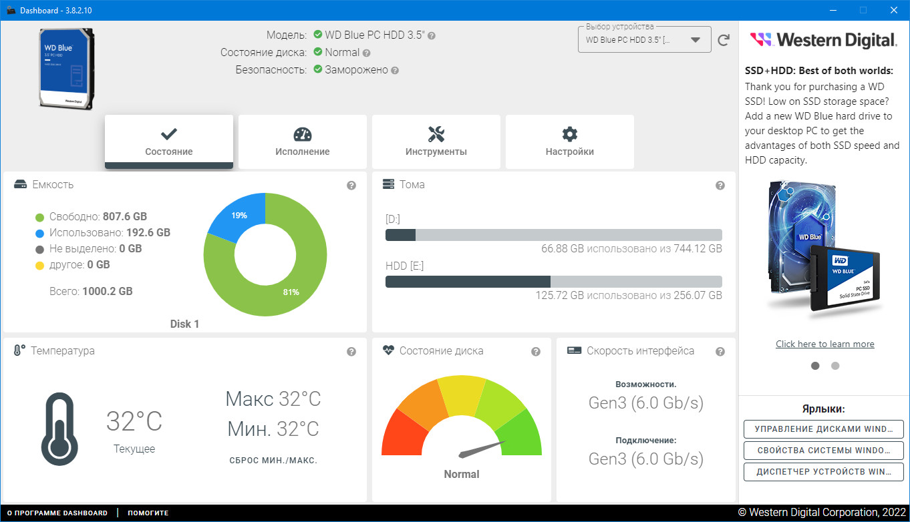Screen dimensions: 910x522
Task: Open help icon next to Заморожено
Action: pyautogui.click(x=395, y=70)
